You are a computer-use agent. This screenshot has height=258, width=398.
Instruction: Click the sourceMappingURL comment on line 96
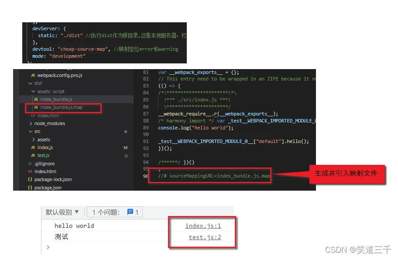pyautogui.click(x=214, y=176)
